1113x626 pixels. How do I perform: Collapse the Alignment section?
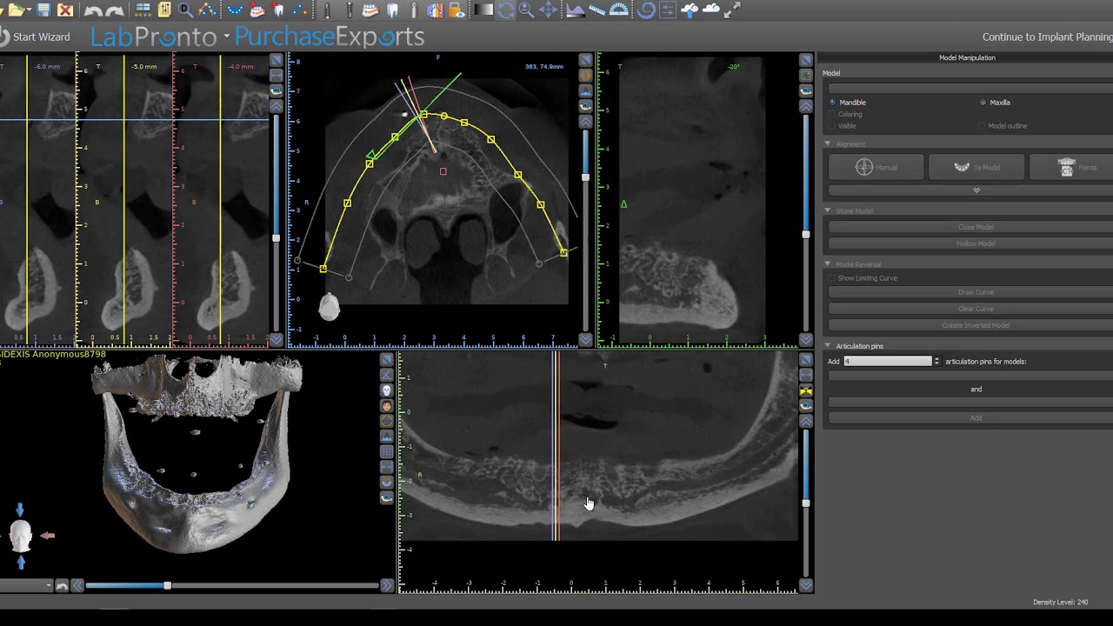coord(828,144)
